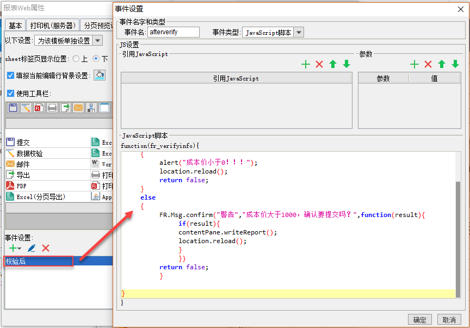Viewport: 470px width, 328px height.
Task: Select sheet tab position 下 radio
Action: (x=96, y=59)
